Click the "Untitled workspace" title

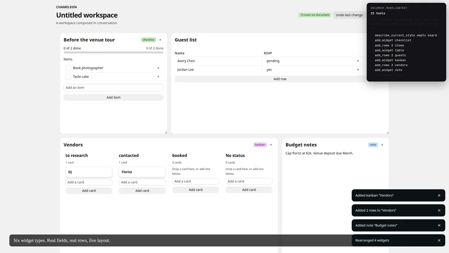point(87,15)
